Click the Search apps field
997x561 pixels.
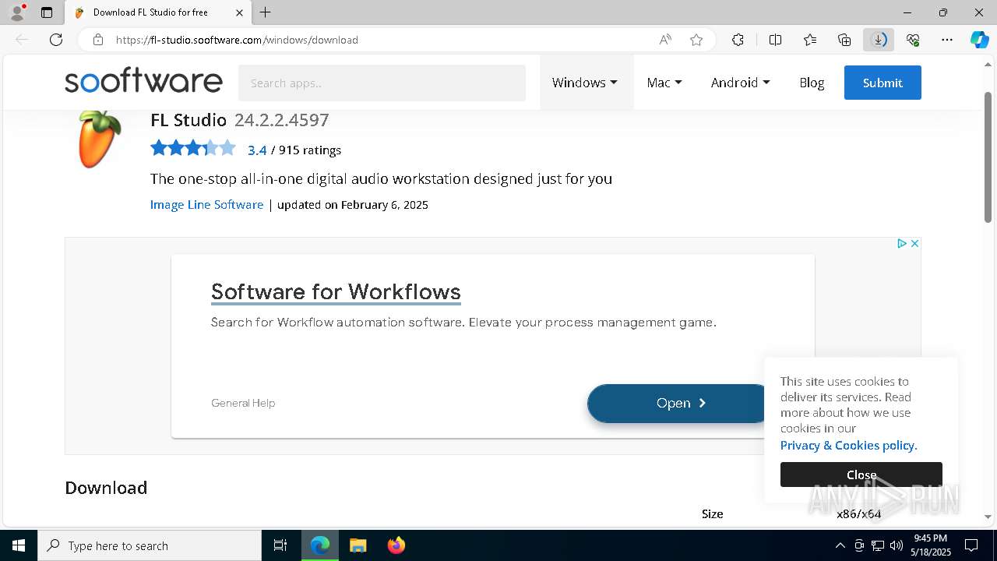coord(382,83)
